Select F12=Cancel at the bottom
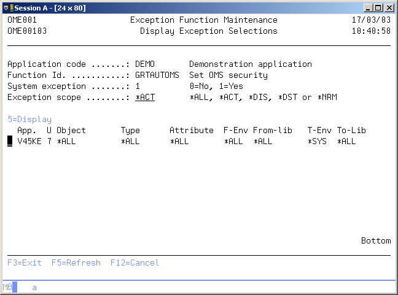 click(135, 262)
